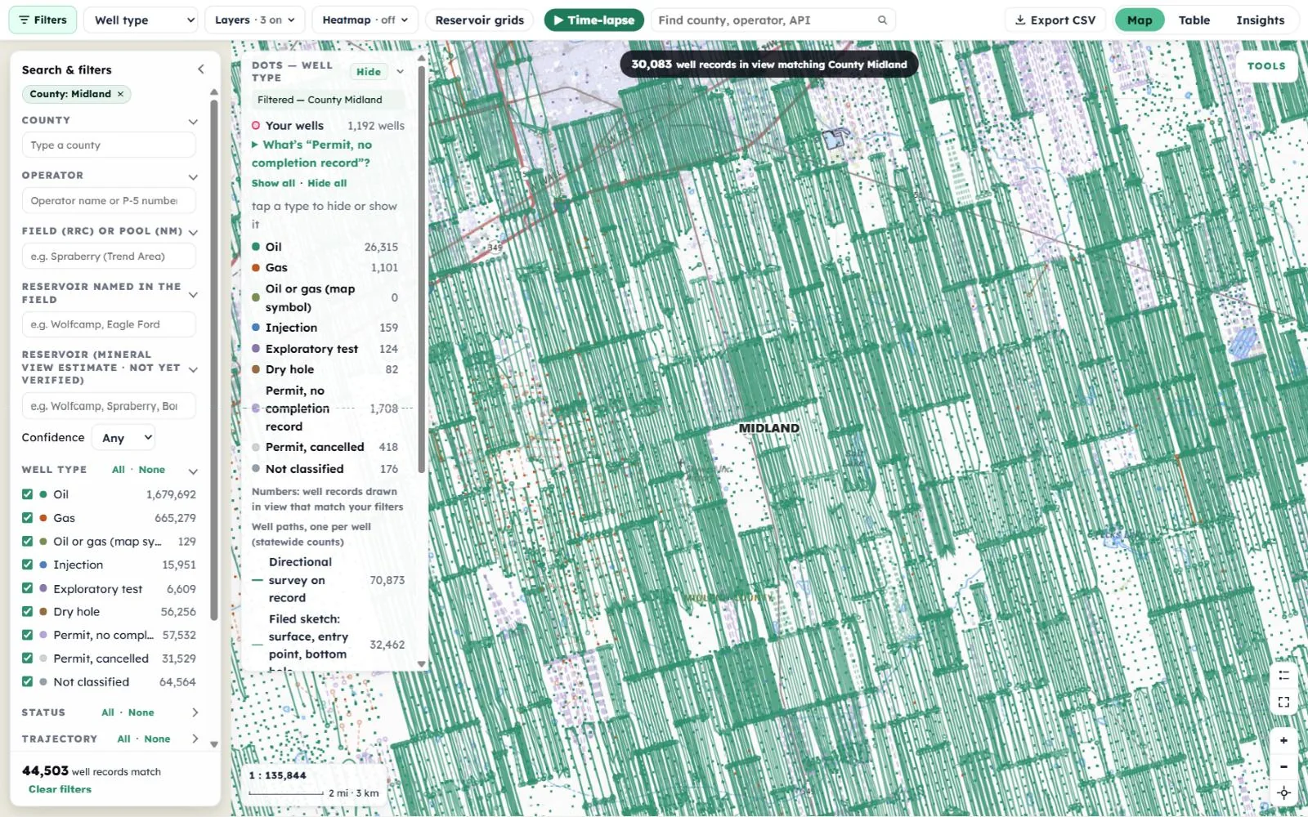Screen dimensions: 1308x817
Task: Toggle Oil dot type in legend
Action: tap(325, 247)
